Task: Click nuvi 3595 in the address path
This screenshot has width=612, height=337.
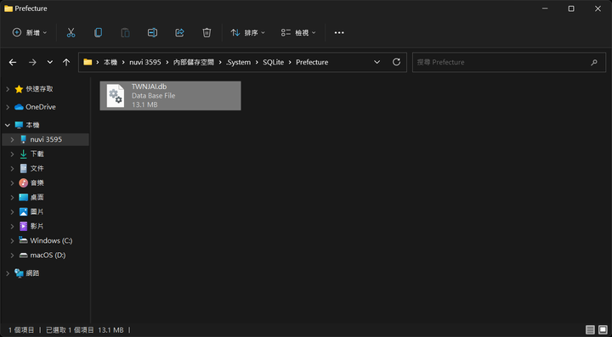Action: tap(145, 62)
